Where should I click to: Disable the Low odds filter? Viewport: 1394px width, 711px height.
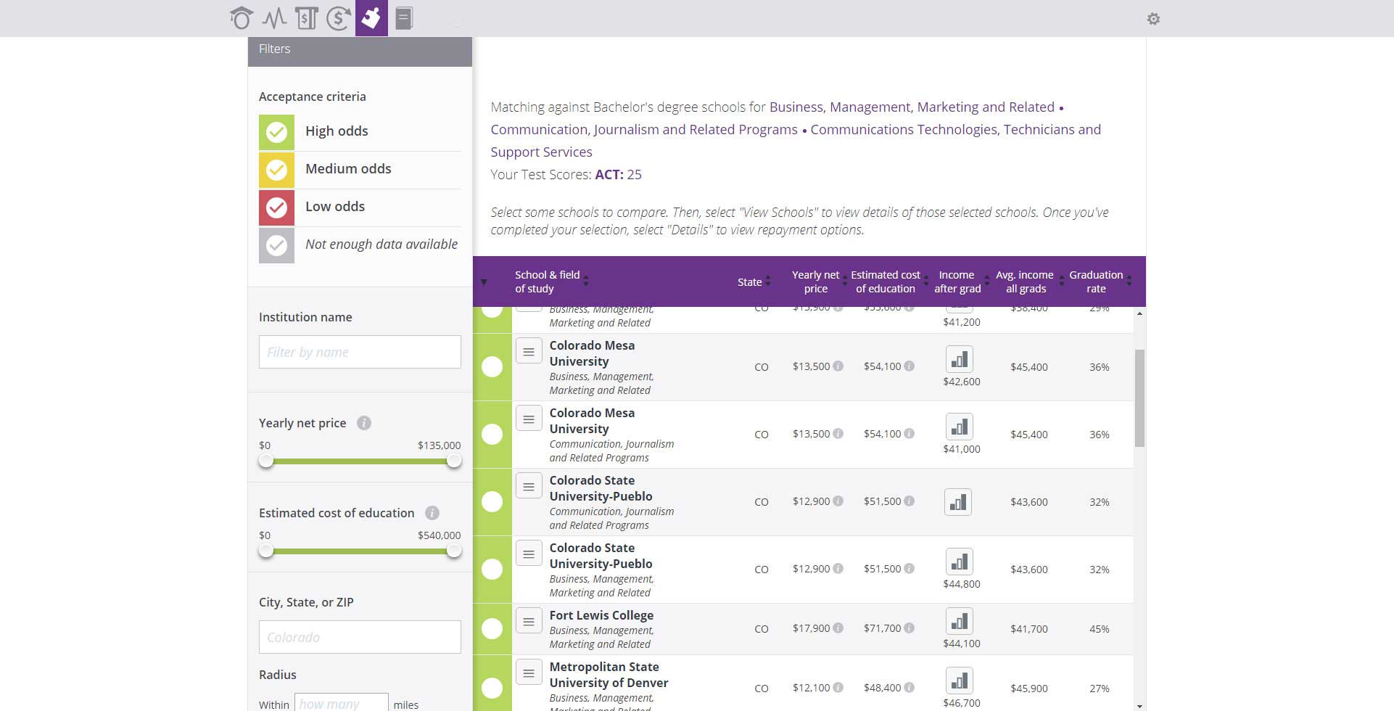click(276, 207)
